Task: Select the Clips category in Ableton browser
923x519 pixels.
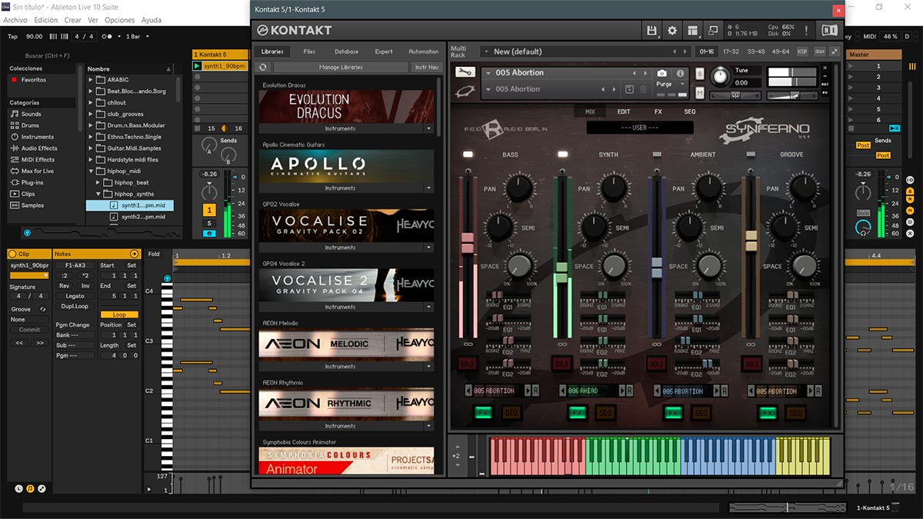Action: coord(28,194)
